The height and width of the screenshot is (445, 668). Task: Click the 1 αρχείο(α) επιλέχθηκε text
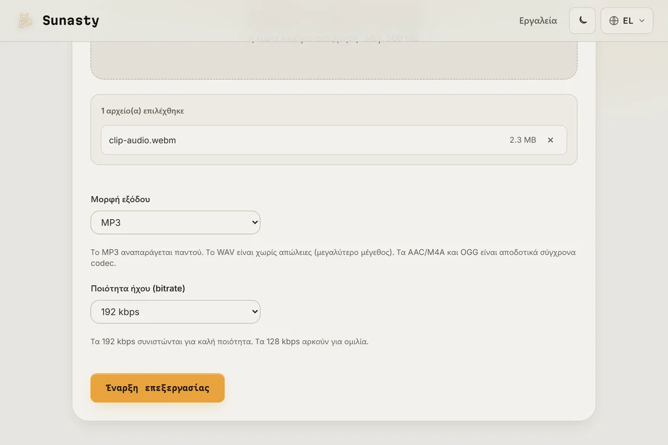(x=142, y=110)
